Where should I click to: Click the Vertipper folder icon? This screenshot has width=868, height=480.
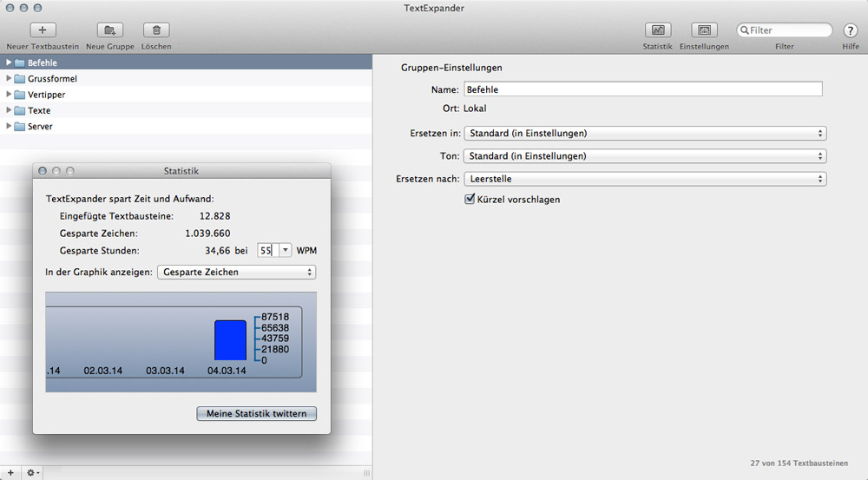click(x=19, y=95)
